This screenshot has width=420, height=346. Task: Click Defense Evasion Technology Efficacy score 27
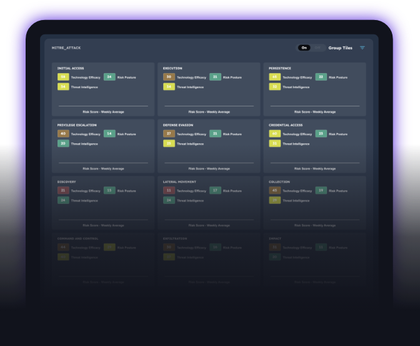[x=169, y=133]
